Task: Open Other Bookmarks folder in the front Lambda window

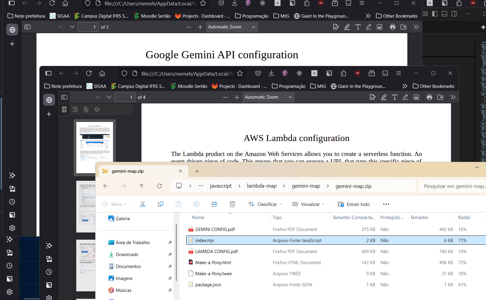Action: click(x=433, y=86)
